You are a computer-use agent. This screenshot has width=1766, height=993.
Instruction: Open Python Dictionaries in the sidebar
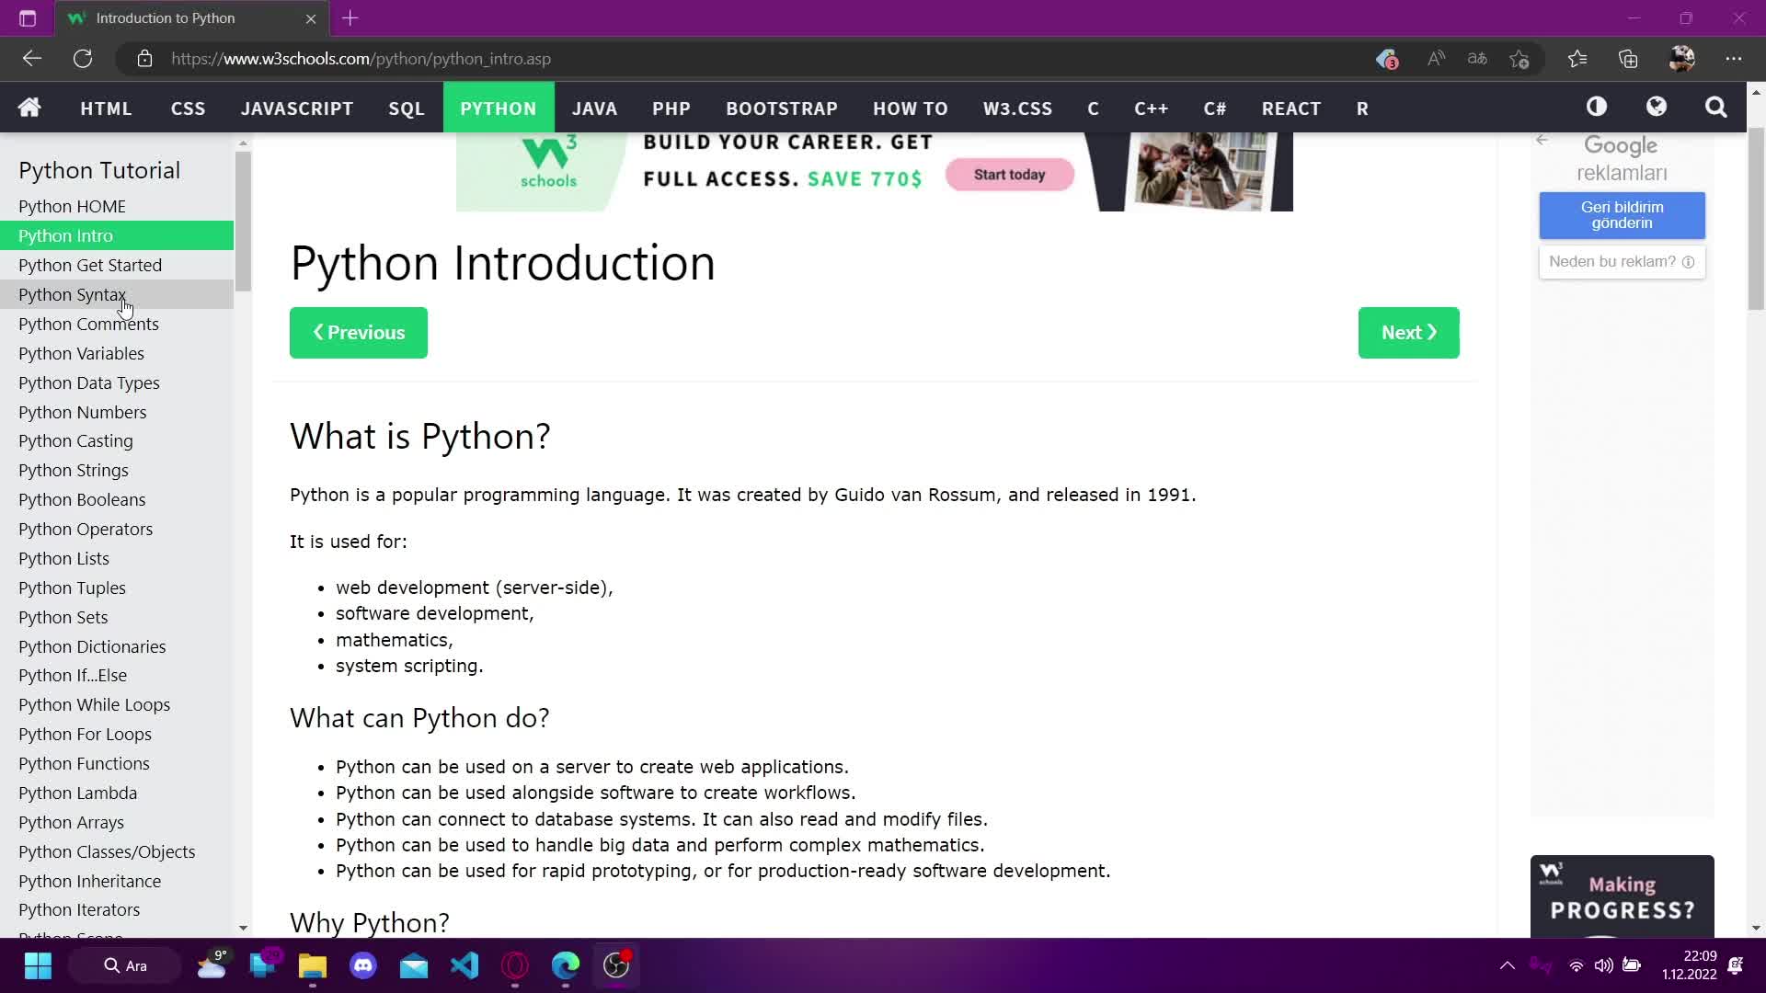coord(117,646)
